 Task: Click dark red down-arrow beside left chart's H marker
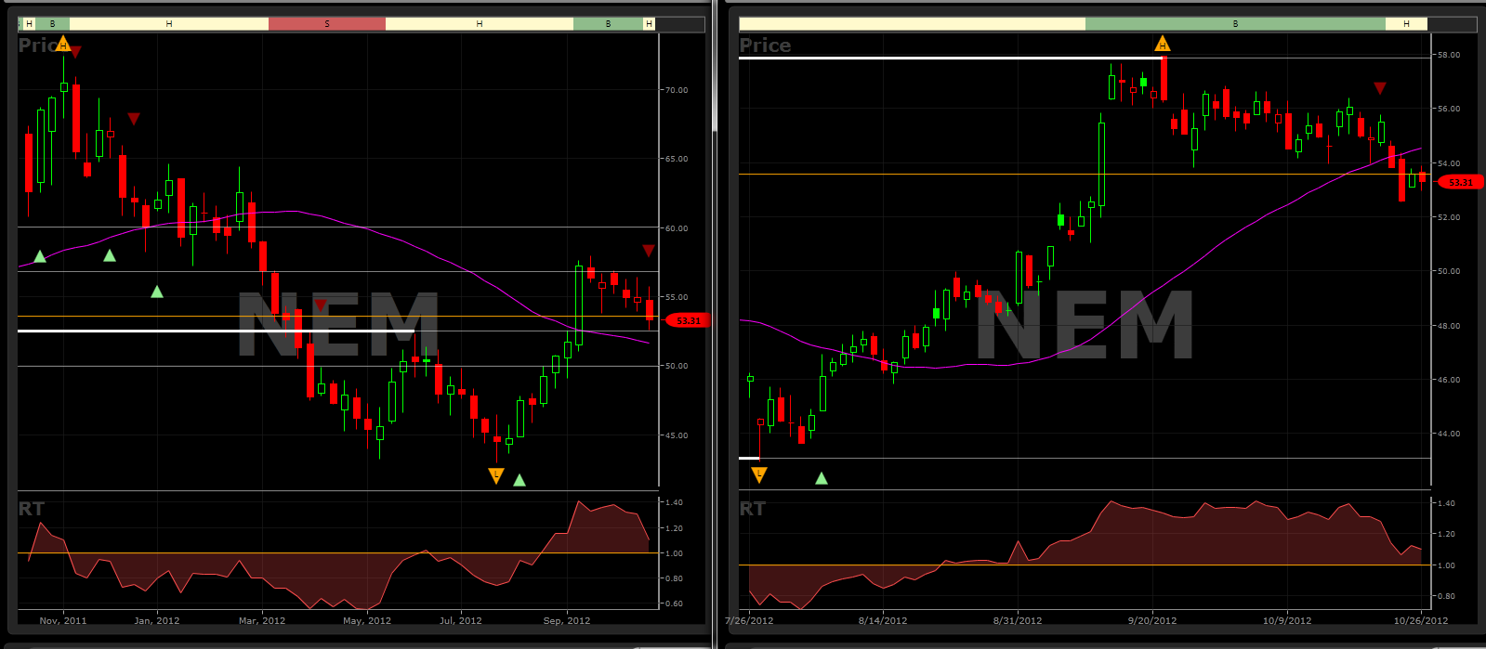tap(76, 52)
